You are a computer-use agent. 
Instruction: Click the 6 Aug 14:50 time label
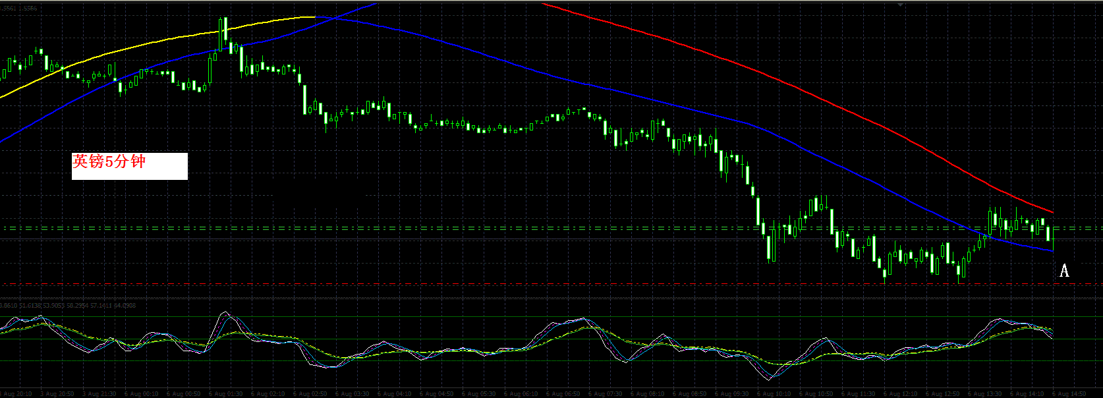pyautogui.click(x=1069, y=394)
